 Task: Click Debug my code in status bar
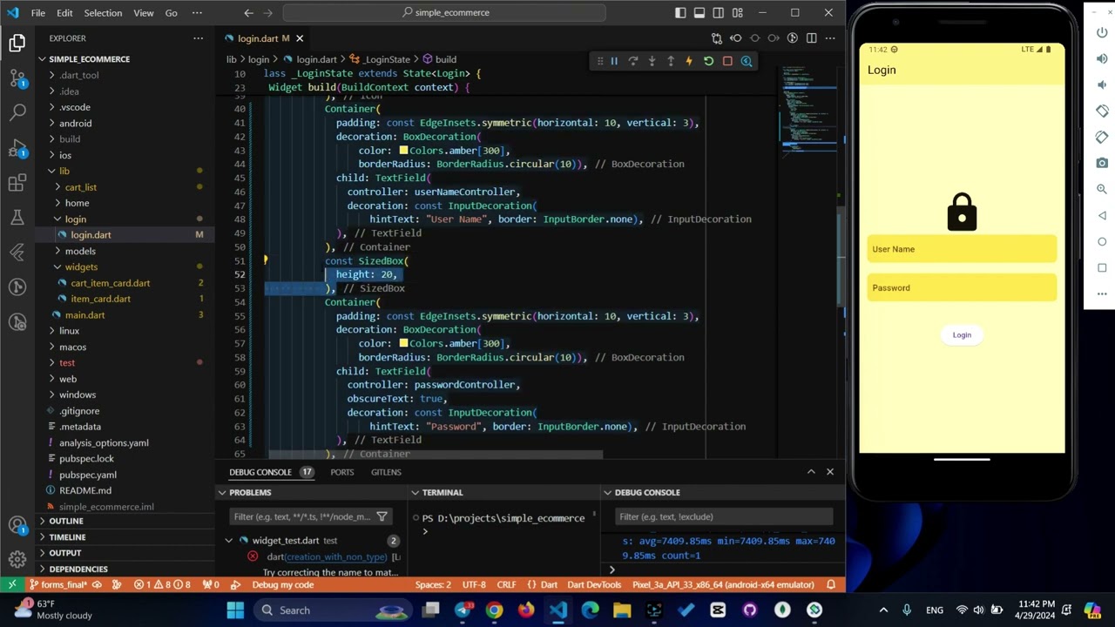pyautogui.click(x=282, y=585)
